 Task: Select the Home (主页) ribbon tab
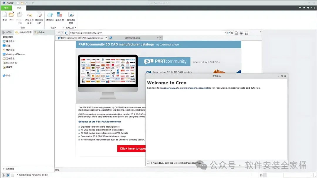pos(19,8)
